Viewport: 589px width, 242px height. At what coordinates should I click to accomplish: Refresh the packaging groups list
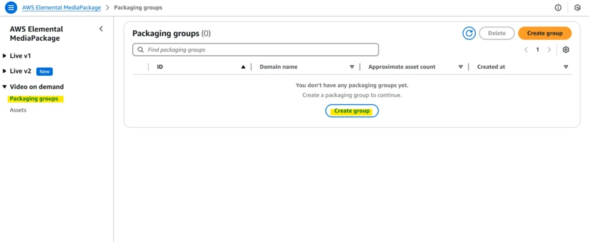coord(469,33)
